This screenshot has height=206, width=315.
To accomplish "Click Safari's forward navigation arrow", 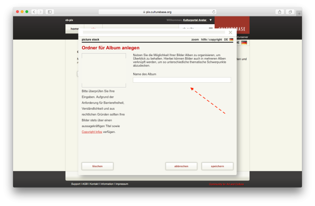I will pos(40,12).
